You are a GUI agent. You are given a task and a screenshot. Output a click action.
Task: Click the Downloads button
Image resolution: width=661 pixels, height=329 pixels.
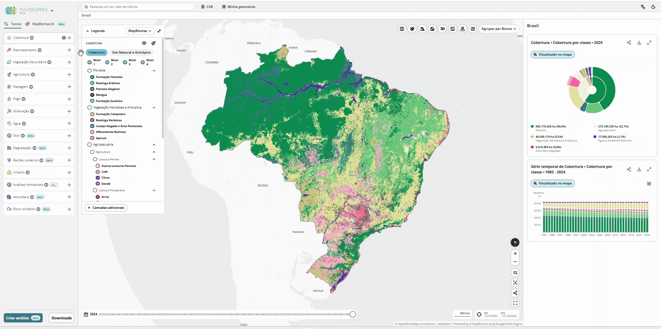[62, 318]
